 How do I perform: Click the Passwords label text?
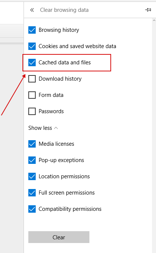(x=51, y=111)
